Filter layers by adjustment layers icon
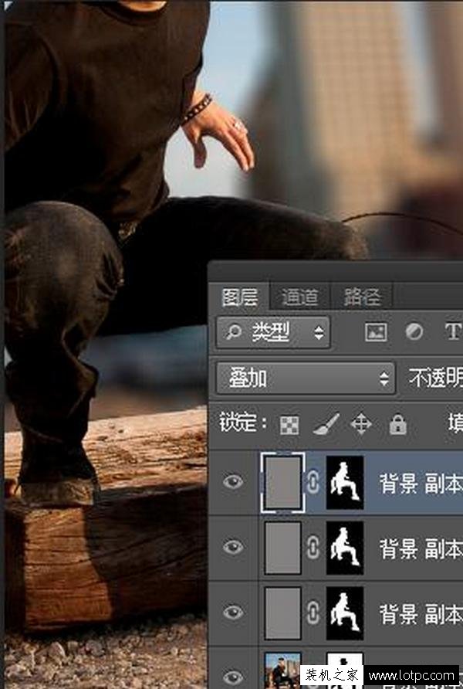Viewport: 463px width, 689px height. [414, 332]
